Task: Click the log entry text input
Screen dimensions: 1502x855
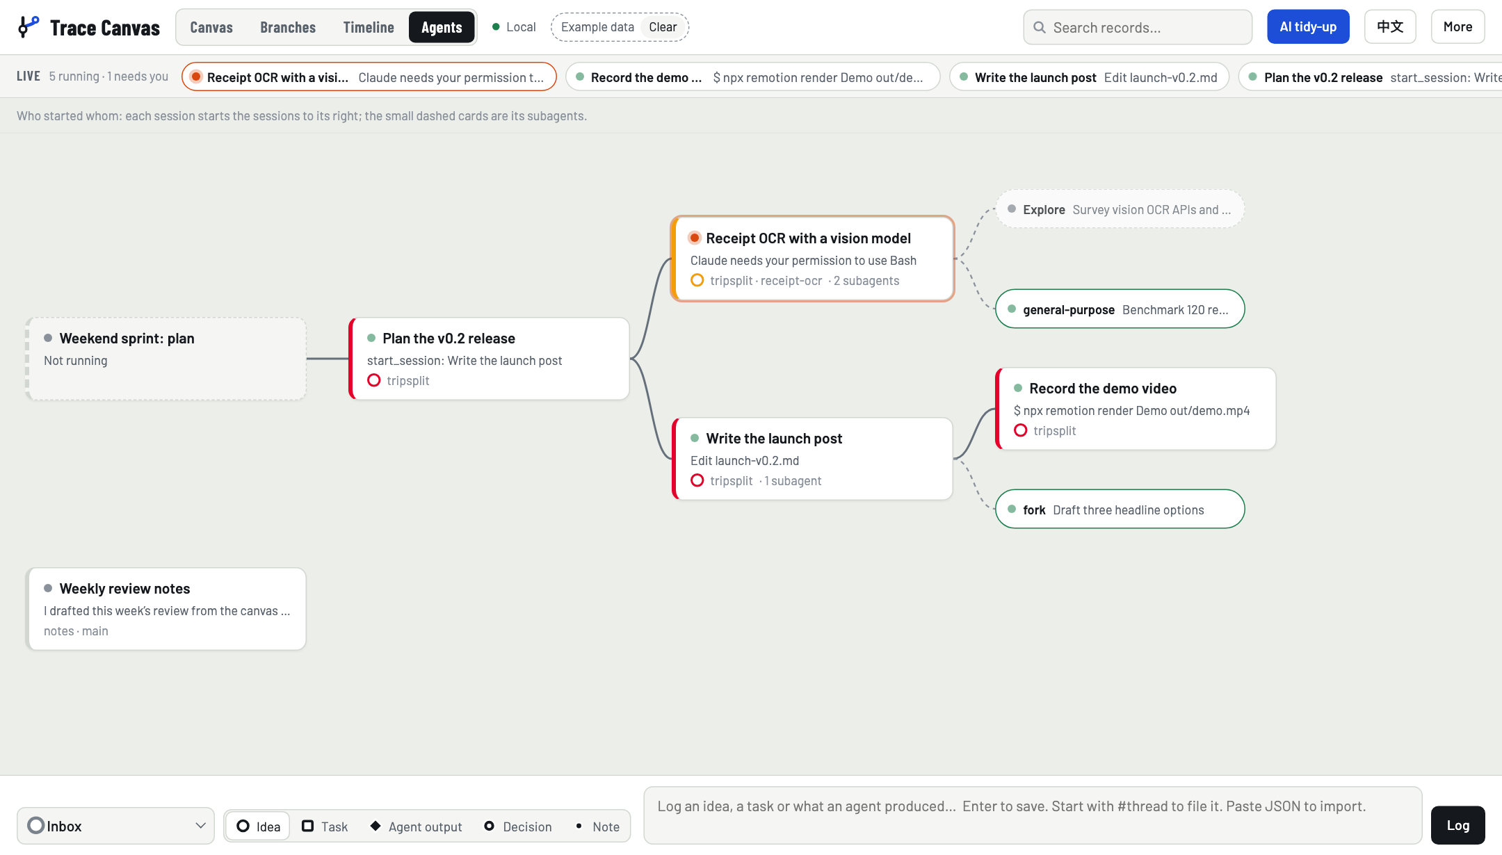Action: (1033, 815)
